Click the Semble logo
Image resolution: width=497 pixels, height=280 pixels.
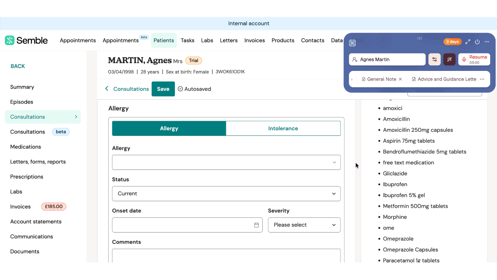26,40
